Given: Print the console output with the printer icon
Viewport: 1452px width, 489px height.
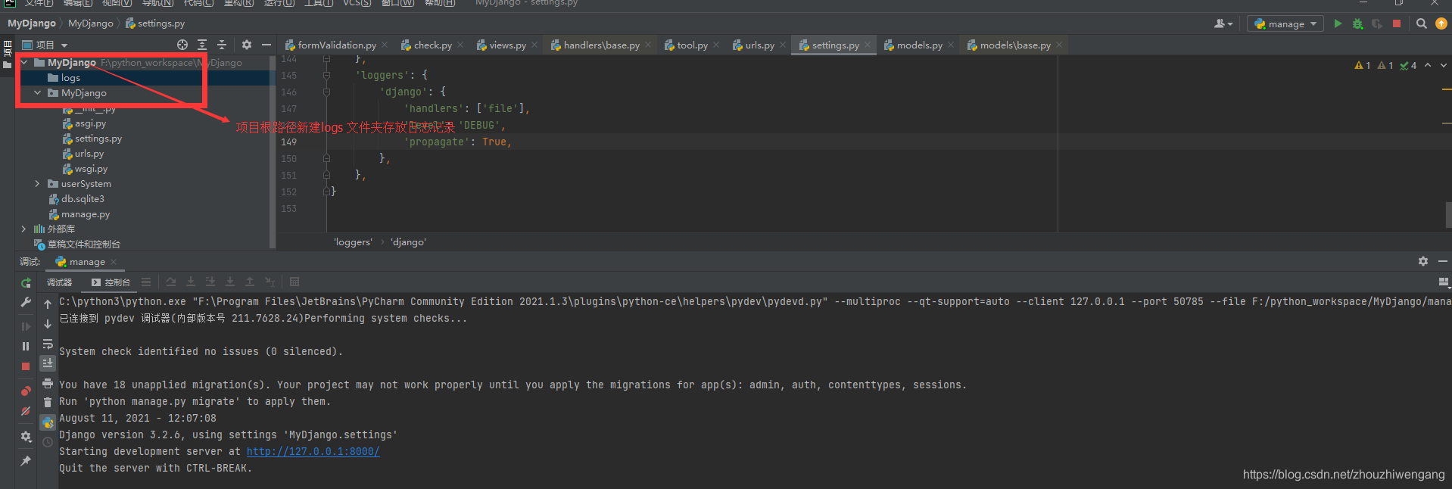Looking at the screenshot, I should (48, 383).
